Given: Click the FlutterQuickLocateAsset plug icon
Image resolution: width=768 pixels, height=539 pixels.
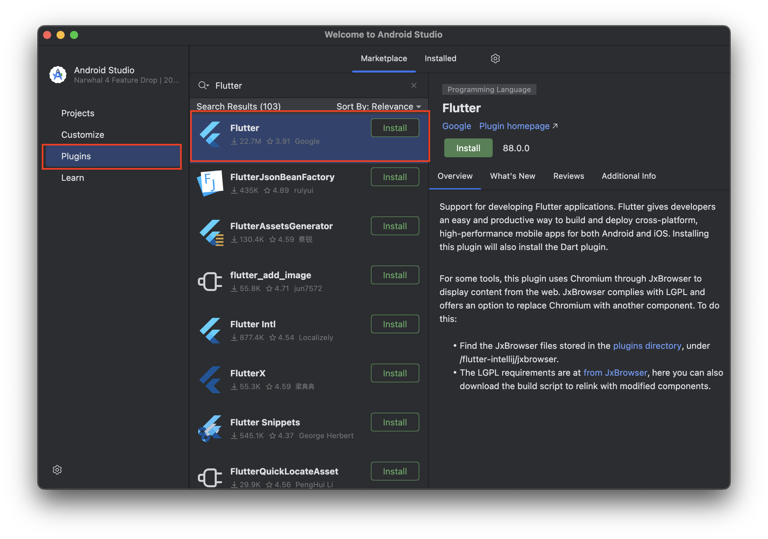Looking at the screenshot, I should [210, 478].
